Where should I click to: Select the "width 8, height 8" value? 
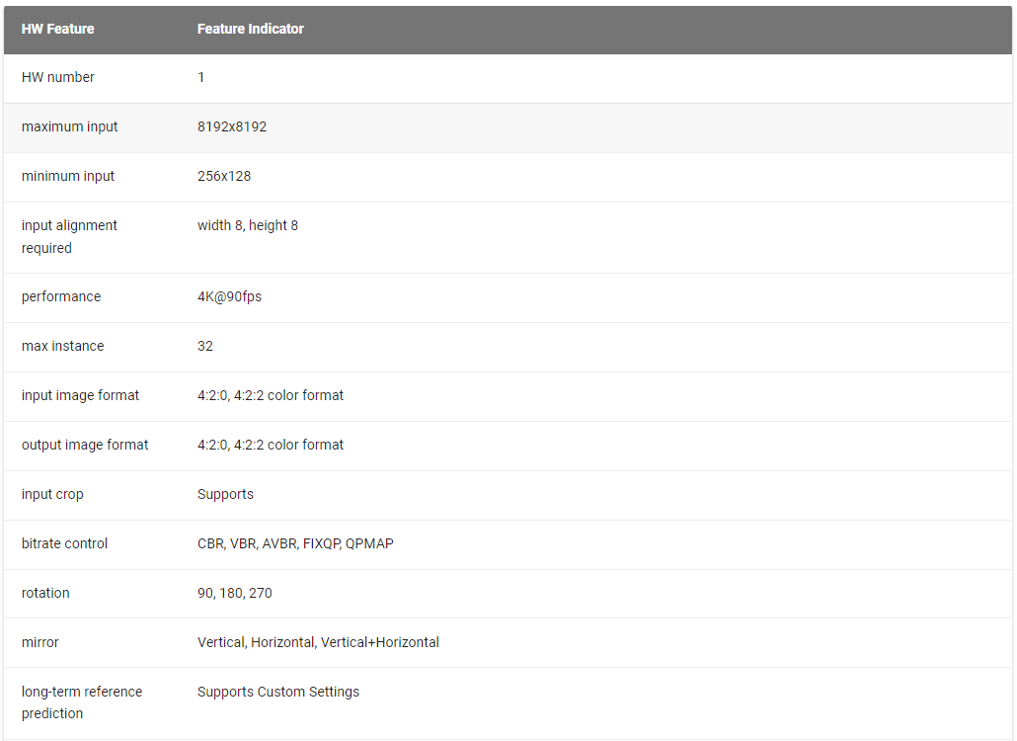point(248,225)
